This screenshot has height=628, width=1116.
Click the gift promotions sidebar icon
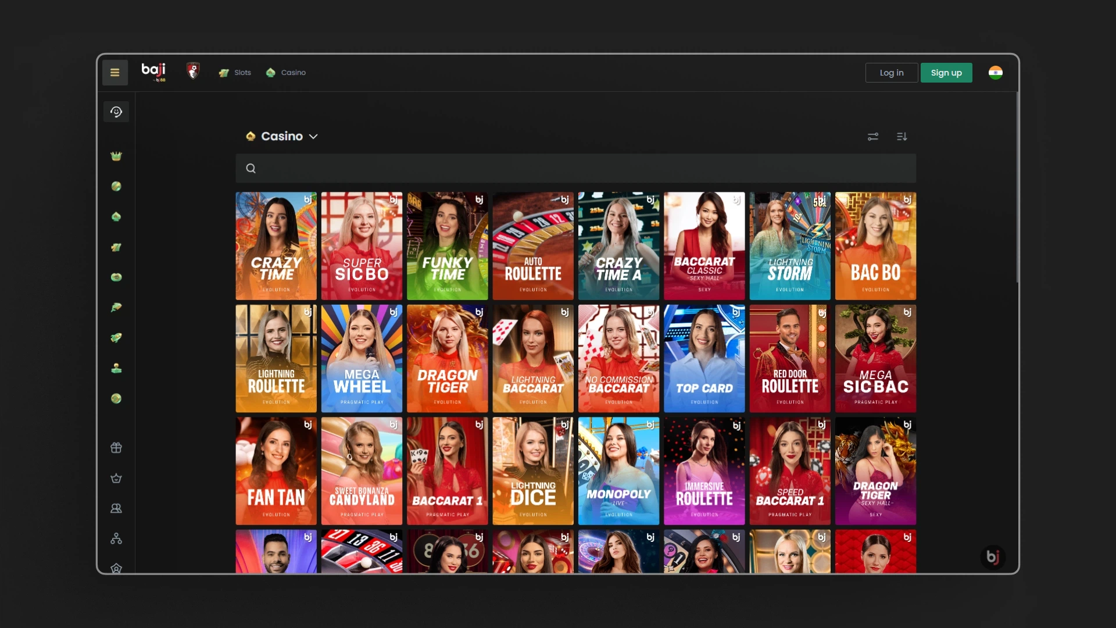(x=116, y=448)
